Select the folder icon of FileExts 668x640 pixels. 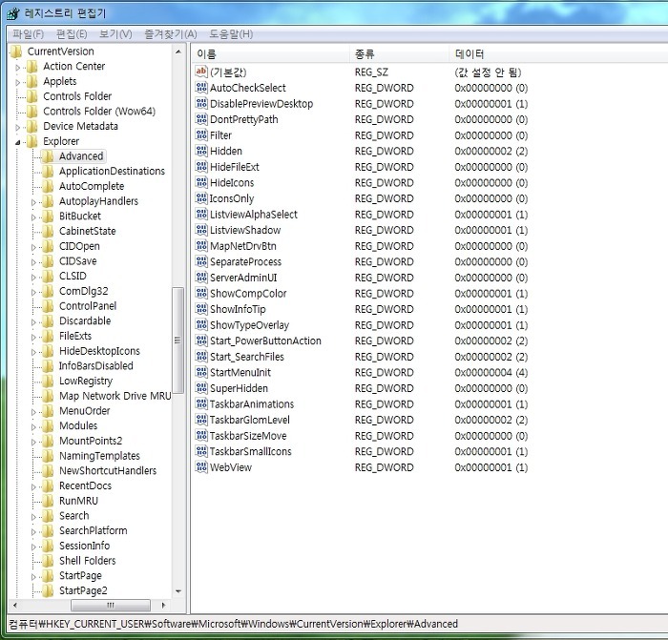pyautogui.click(x=48, y=336)
